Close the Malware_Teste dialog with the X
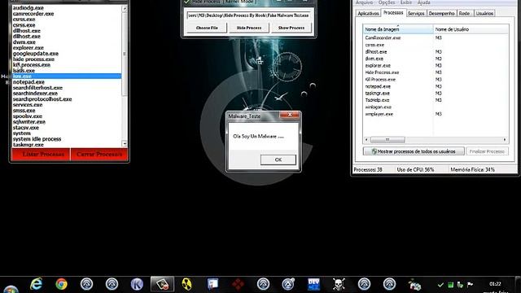The width and height of the screenshot is (521, 293). [290, 115]
